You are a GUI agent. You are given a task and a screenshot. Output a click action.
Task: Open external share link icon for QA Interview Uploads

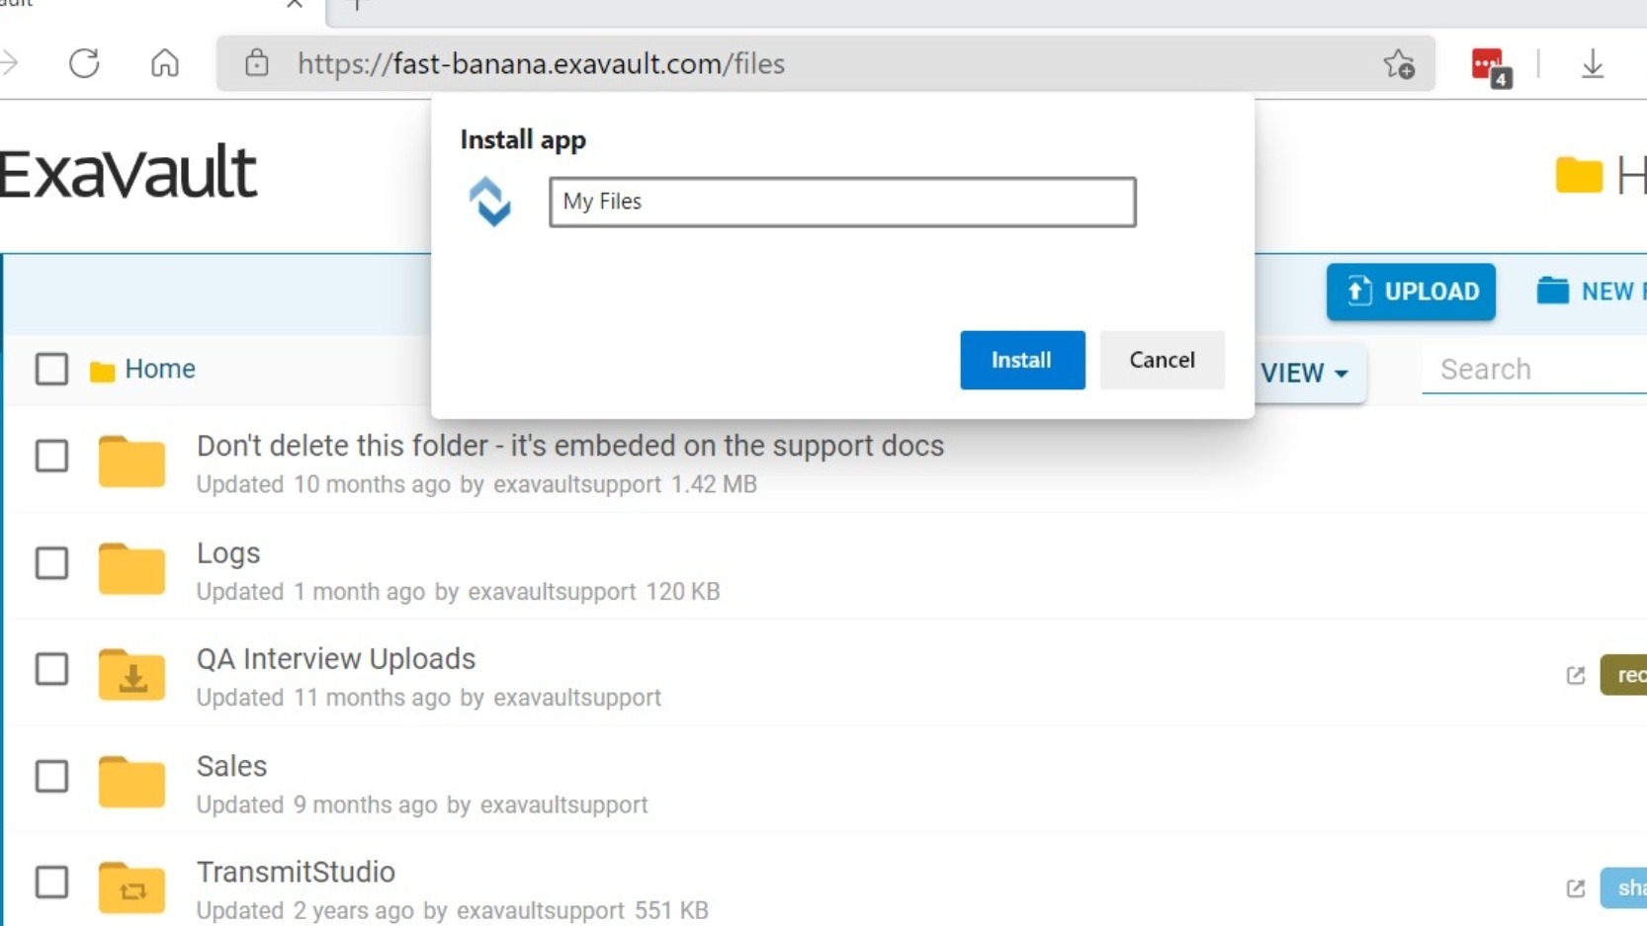click(1576, 675)
